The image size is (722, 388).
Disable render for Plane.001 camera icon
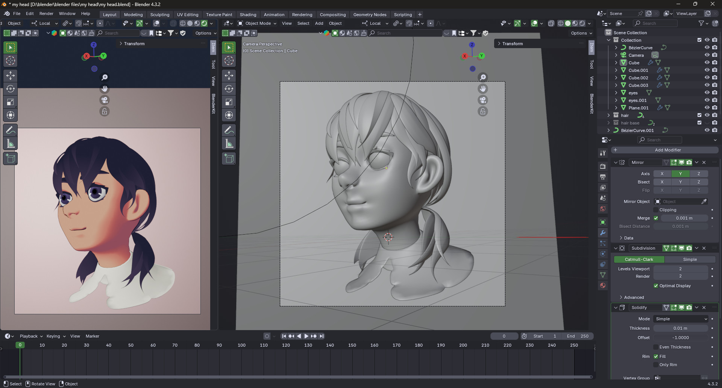[714, 108]
